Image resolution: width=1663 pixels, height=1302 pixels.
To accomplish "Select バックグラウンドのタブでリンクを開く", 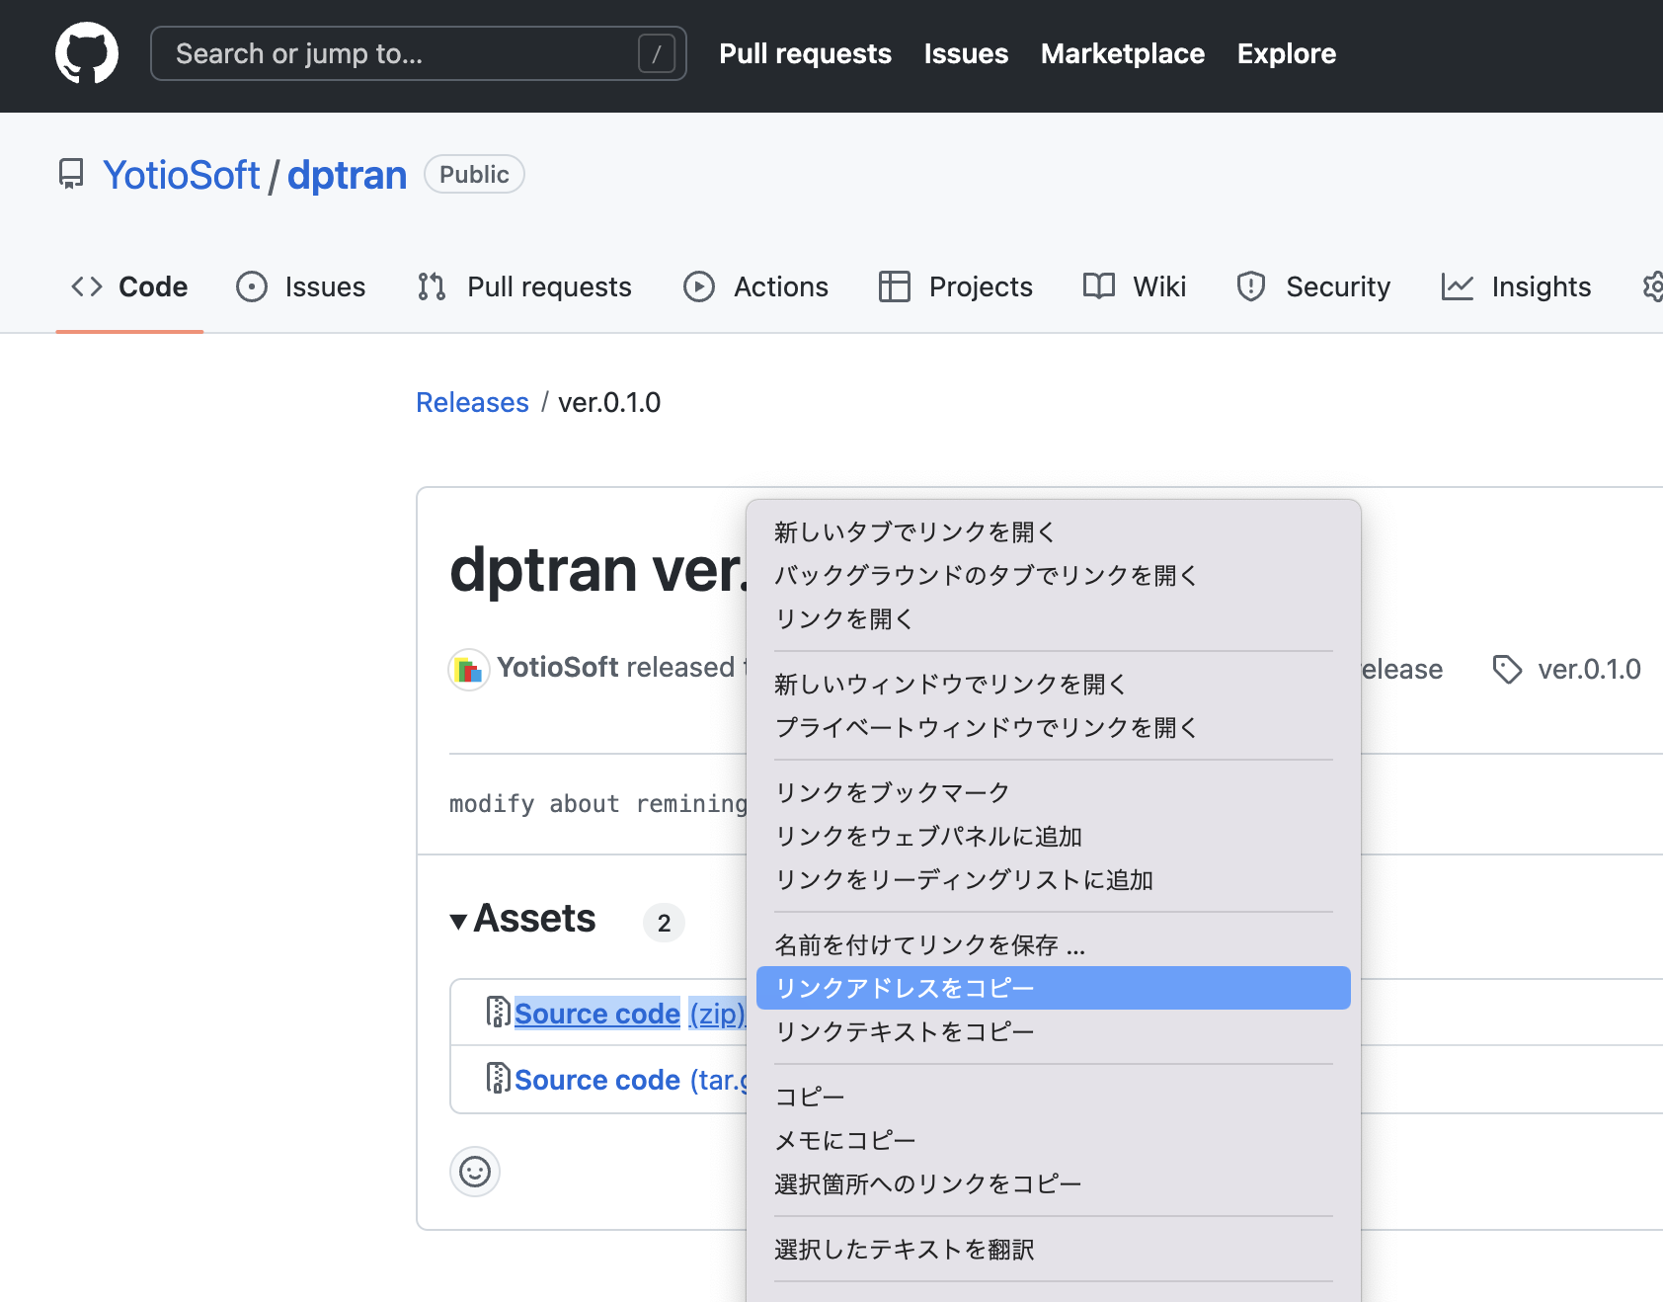I will [x=1054, y=576].
